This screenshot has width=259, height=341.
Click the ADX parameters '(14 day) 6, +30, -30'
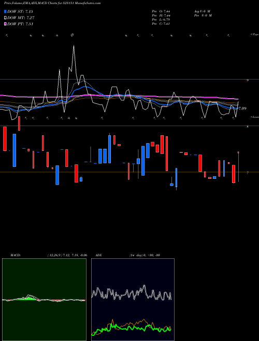(x=145, y=255)
